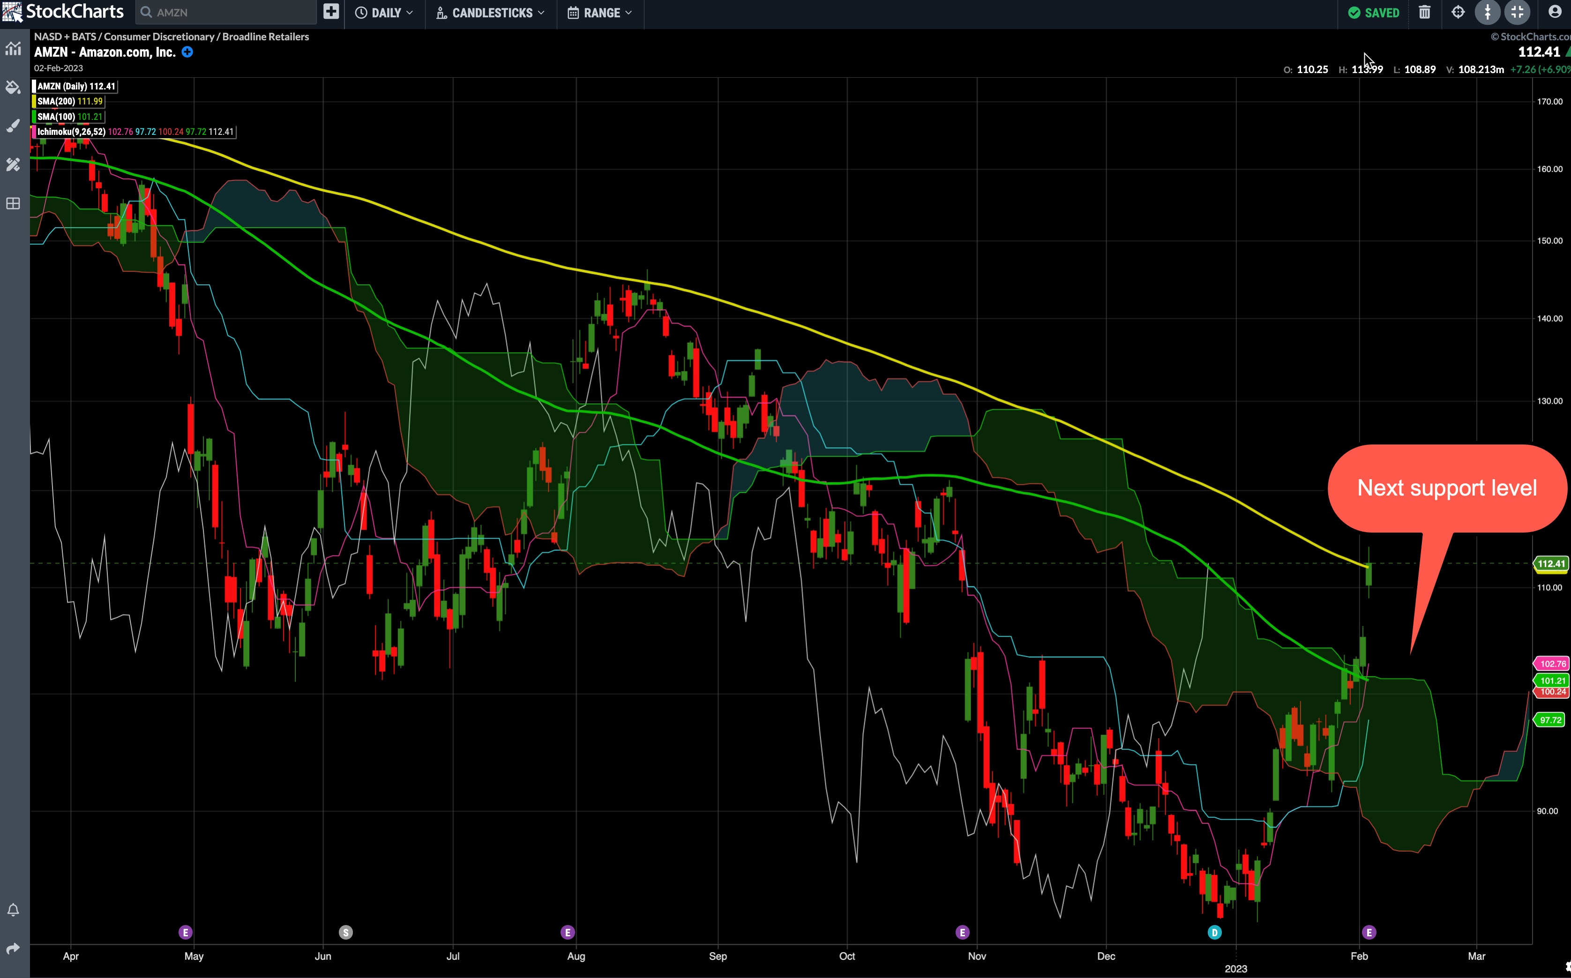Click the alerts bell icon
The image size is (1571, 978).
click(13, 910)
